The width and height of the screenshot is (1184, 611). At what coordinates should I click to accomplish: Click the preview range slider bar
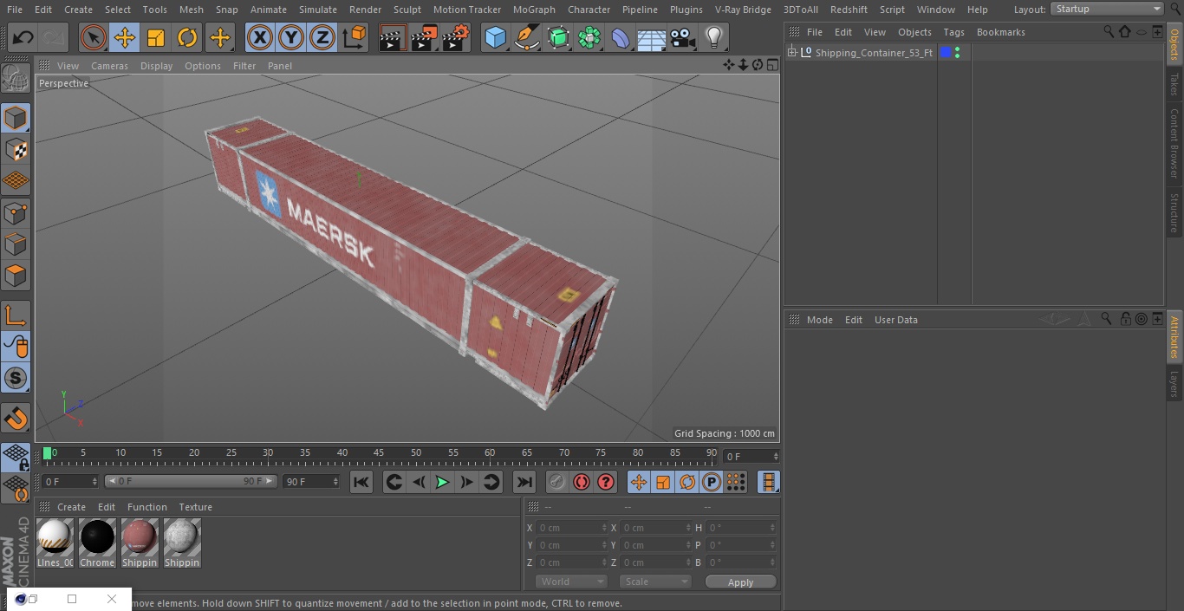(191, 481)
